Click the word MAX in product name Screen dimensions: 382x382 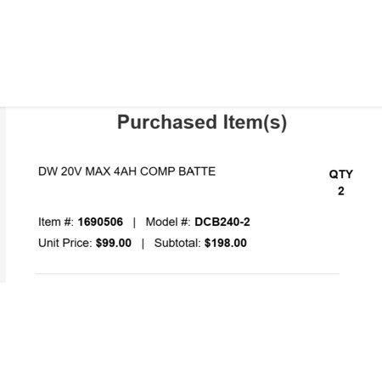(98, 171)
